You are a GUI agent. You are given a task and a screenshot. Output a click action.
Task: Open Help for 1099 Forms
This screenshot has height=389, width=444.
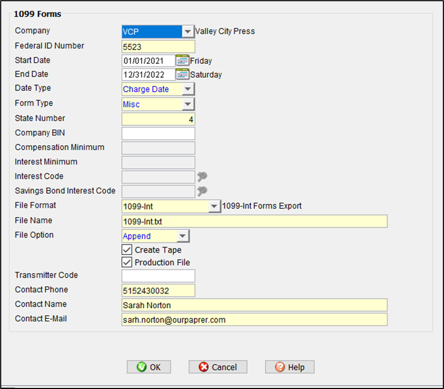(x=289, y=367)
